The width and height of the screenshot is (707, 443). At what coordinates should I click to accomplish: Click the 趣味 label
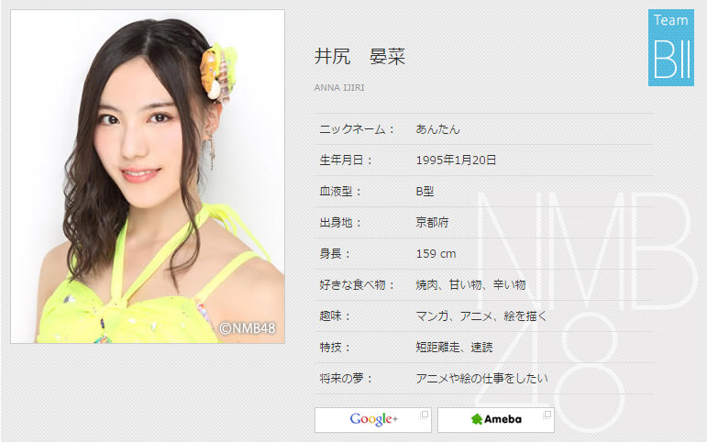point(335,316)
